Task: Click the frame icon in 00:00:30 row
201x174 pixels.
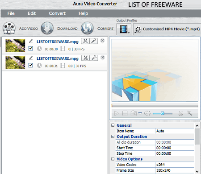Action: tap(63, 49)
